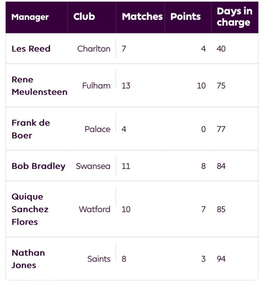Select the Watford club cell

pos(95,209)
